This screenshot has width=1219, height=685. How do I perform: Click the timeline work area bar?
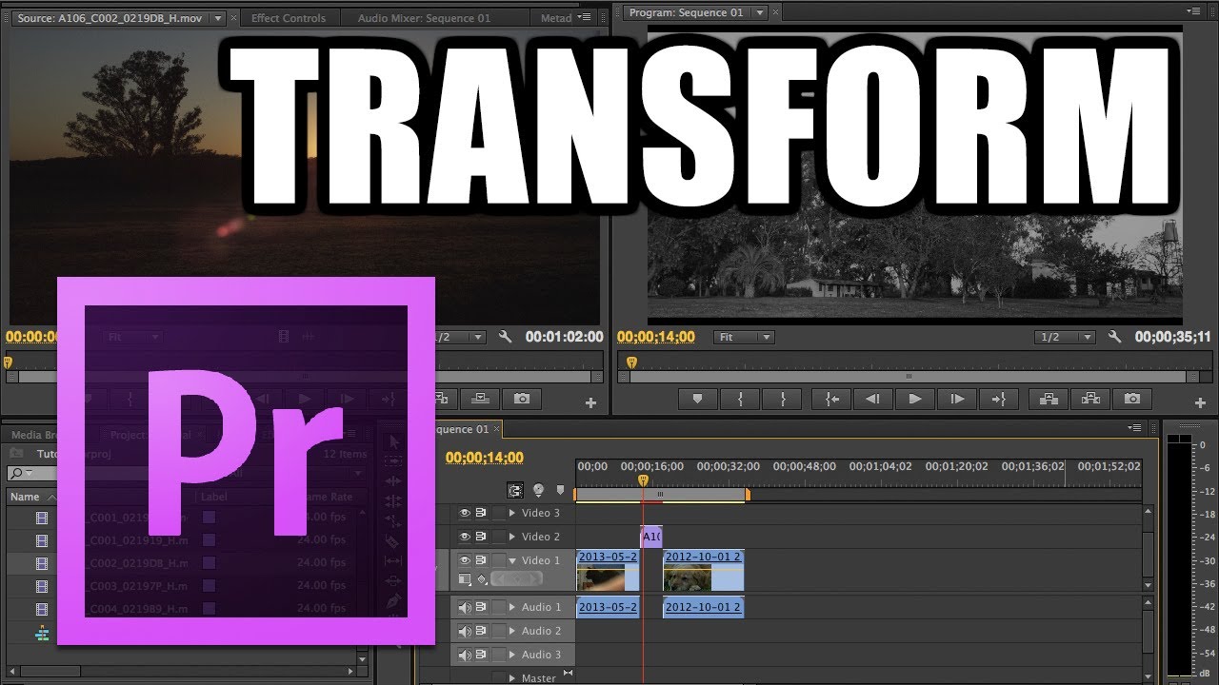(x=661, y=495)
